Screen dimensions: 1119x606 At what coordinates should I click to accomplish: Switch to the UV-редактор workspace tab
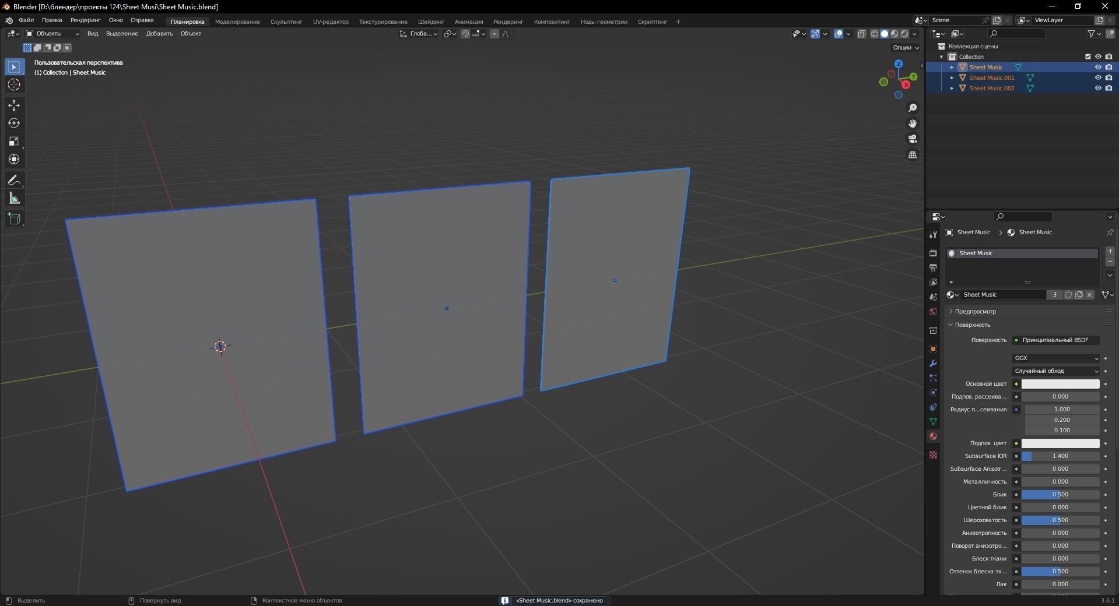(x=331, y=22)
